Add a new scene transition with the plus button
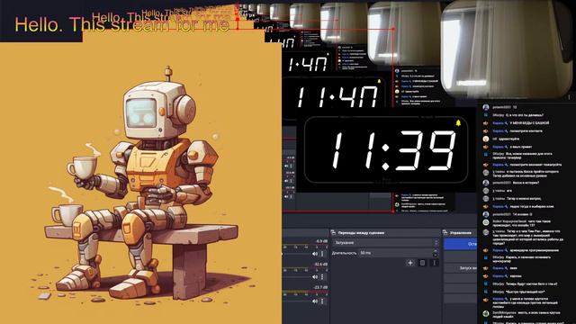 tap(410, 263)
